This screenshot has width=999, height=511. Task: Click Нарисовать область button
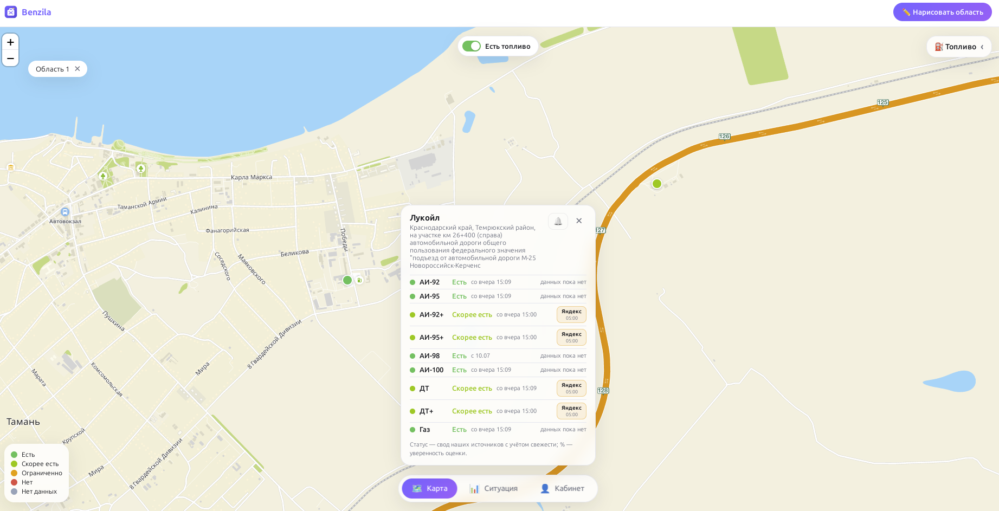tap(942, 12)
